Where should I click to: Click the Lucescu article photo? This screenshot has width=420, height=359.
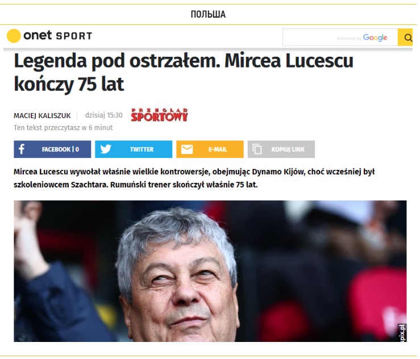[210, 271]
